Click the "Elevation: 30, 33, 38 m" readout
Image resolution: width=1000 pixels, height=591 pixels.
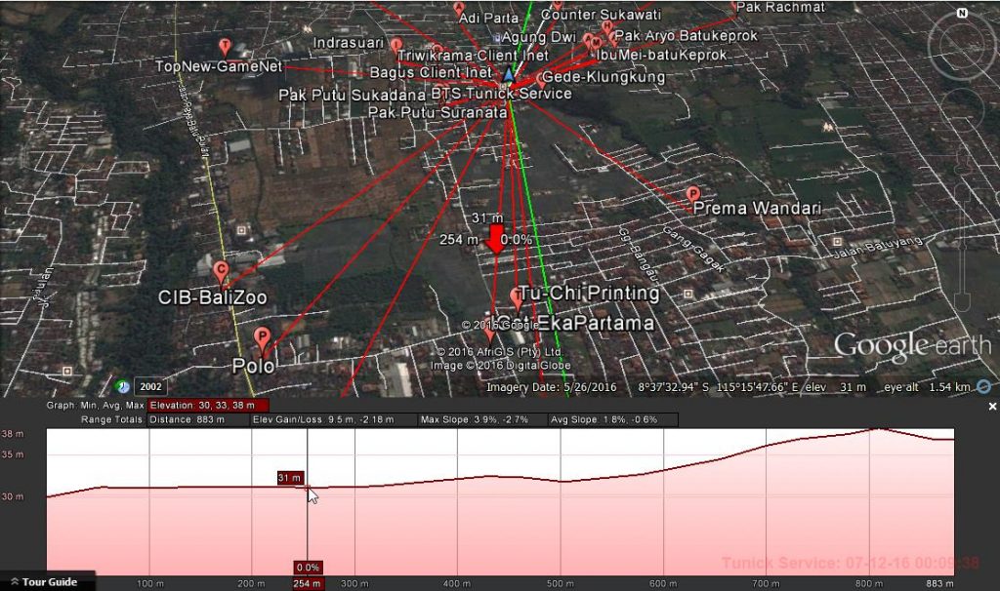point(208,405)
